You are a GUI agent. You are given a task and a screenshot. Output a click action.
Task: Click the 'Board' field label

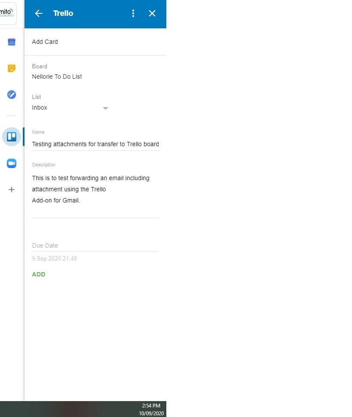(40, 66)
